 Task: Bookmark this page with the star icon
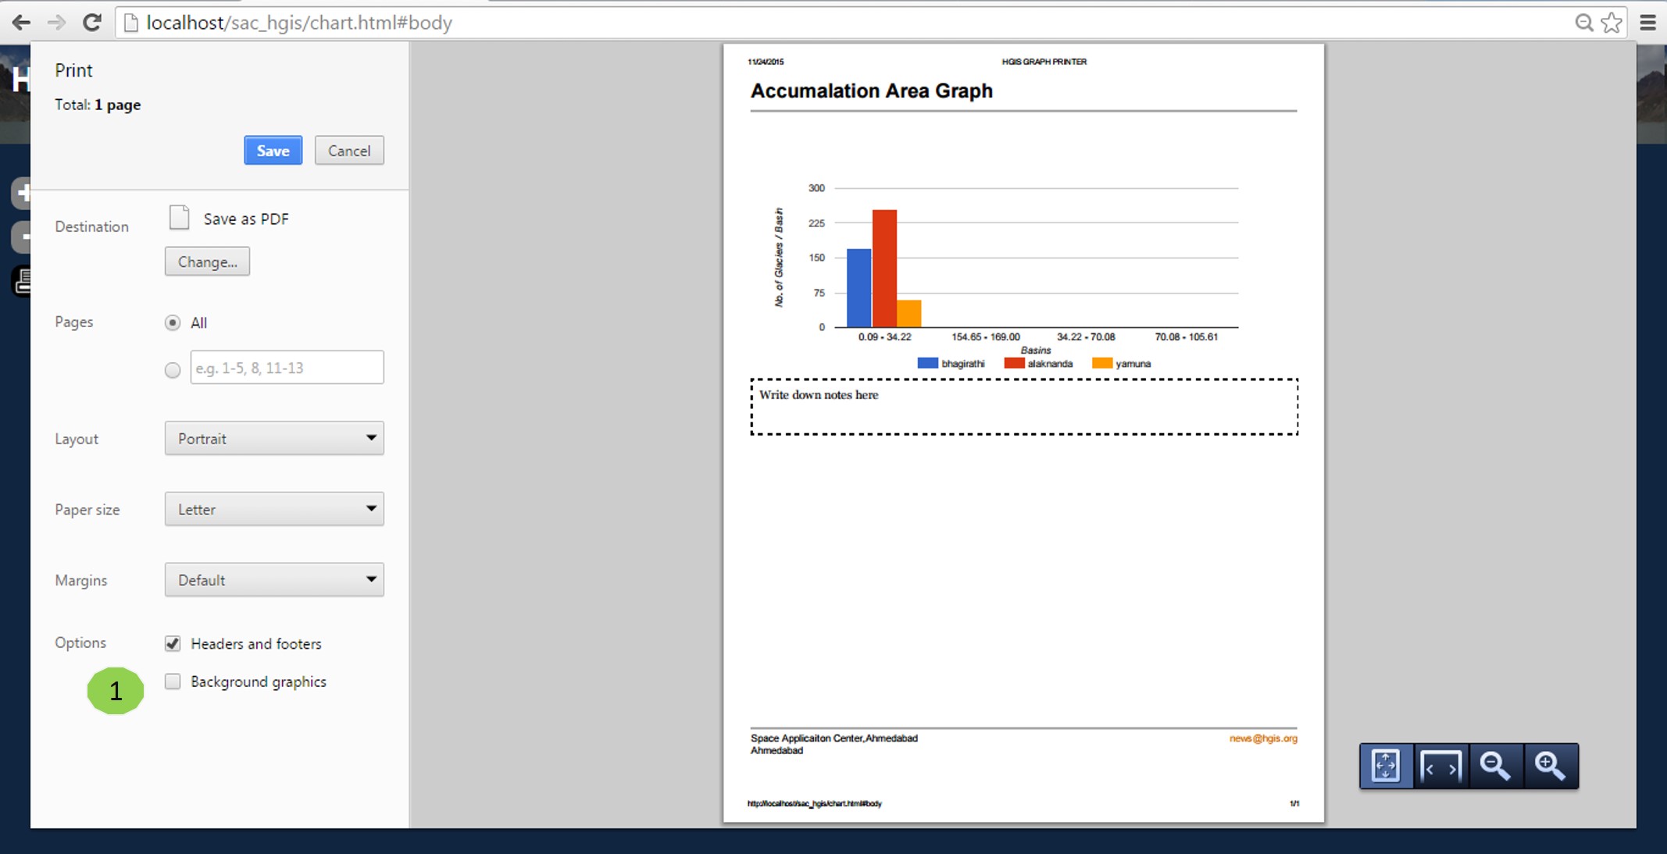tap(1612, 23)
